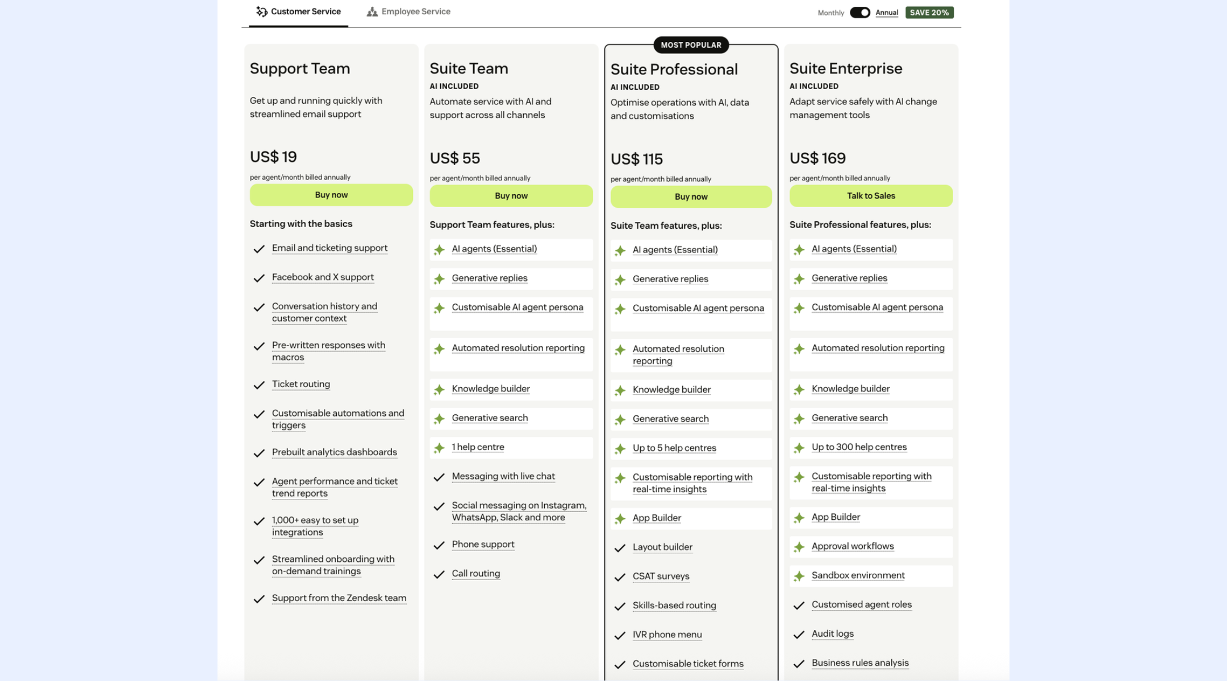The image size is (1227, 681).
Task: Click the Customer Service headset icon
Action: tap(261, 11)
